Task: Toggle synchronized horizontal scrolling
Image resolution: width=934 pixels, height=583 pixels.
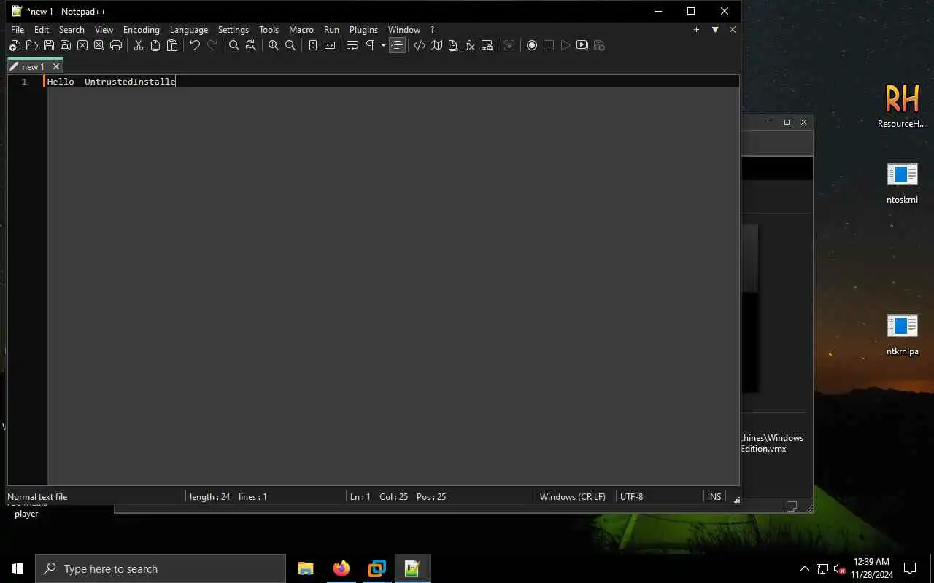Action: (x=329, y=45)
